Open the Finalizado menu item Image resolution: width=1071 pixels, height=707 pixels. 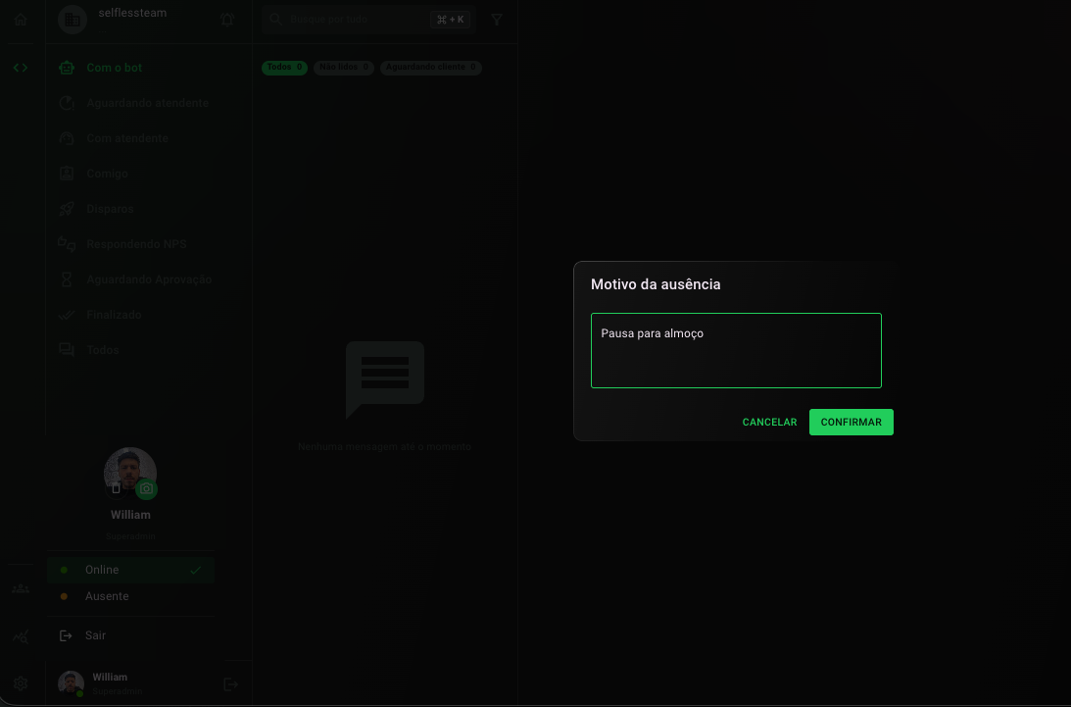click(148, 315)
